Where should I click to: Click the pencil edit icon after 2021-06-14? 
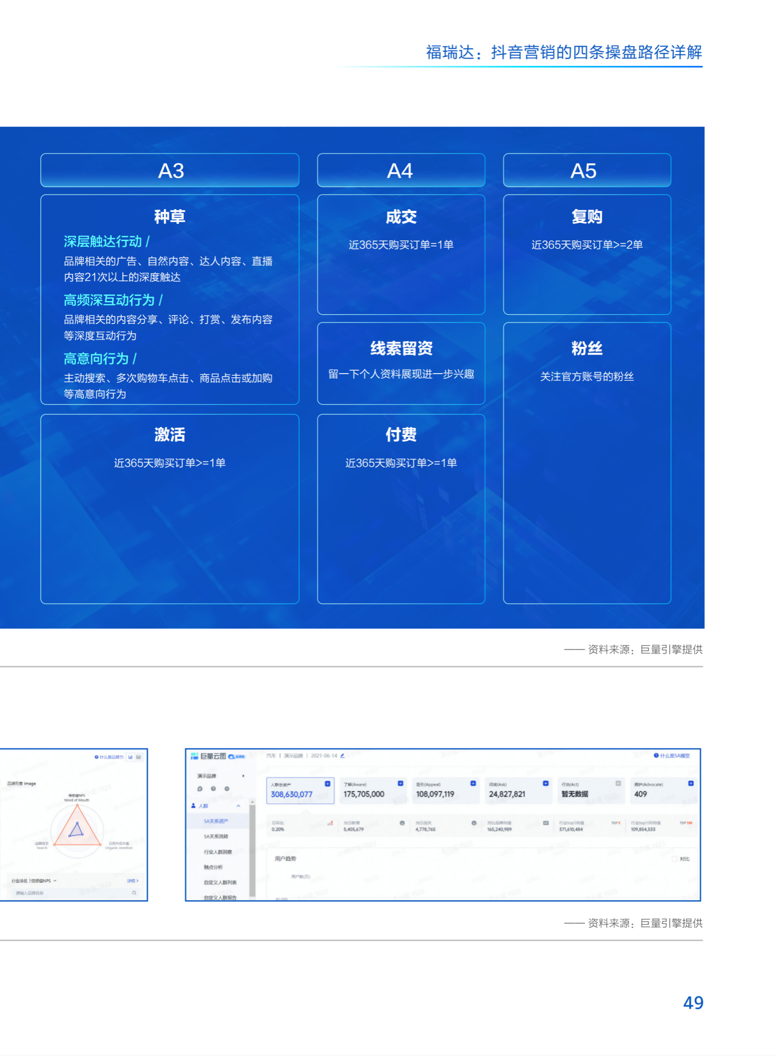click(x=342, y=756)
